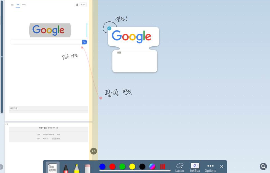Click the login button in PDF header
Viewport: 270px width, 173px height.
[83, 4]
